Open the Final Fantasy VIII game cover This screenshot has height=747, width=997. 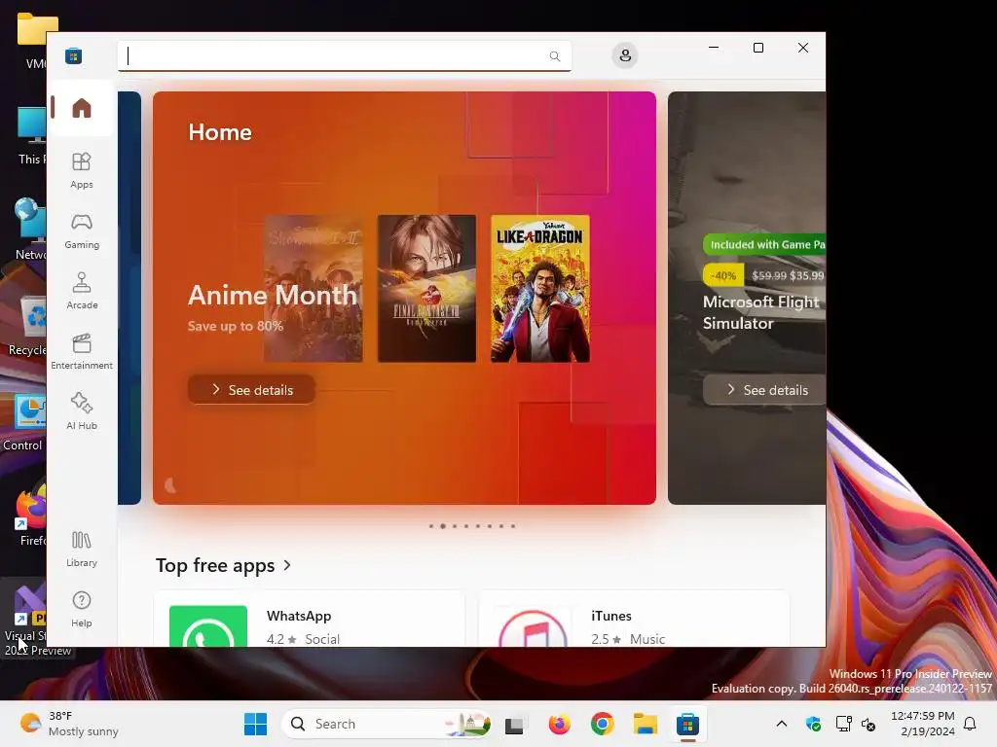(x=426, y=288)
